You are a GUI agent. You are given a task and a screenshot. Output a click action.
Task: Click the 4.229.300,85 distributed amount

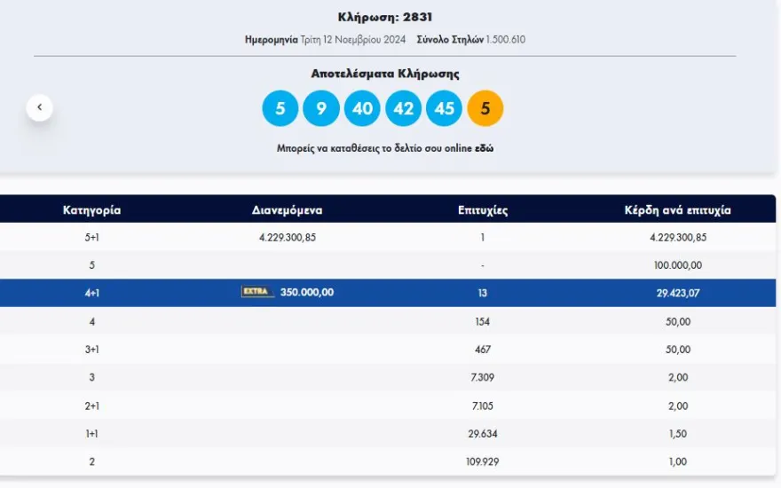pyautogui.click(x=287, y=237)
